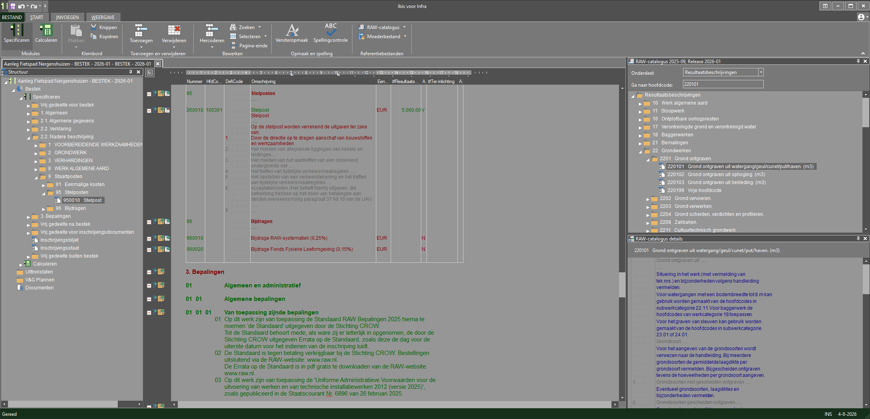
Task: Click the redo arrow icon
Action: point(34,6)
